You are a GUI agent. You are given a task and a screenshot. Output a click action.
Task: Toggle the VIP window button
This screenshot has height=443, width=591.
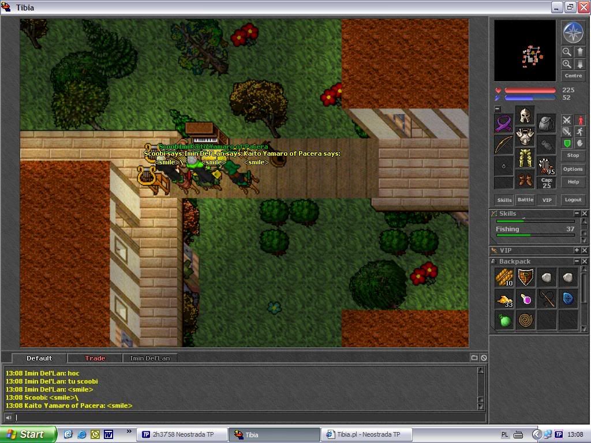[547, 200]
